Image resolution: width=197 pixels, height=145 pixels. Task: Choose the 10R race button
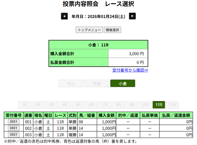pos(145,105)
